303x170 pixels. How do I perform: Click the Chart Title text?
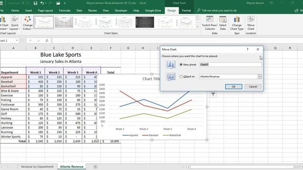coord(151,79)
